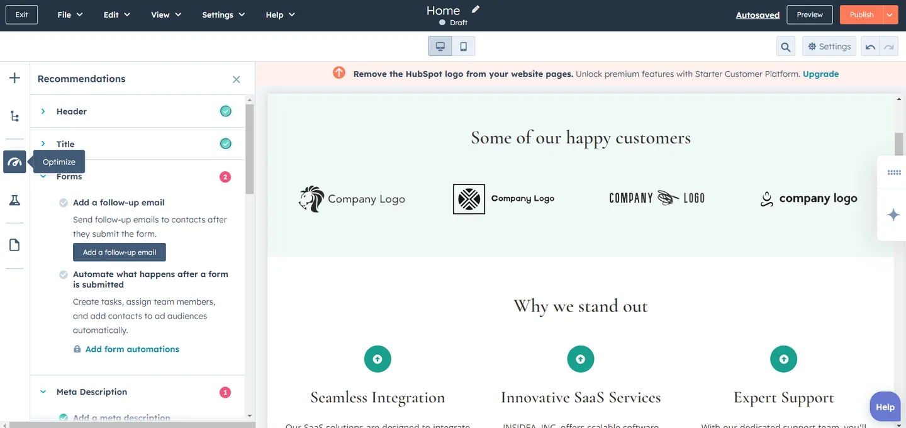Click the lock icon beside Add form automations
This screenshot has width=906, height=428.
[77, 349]
